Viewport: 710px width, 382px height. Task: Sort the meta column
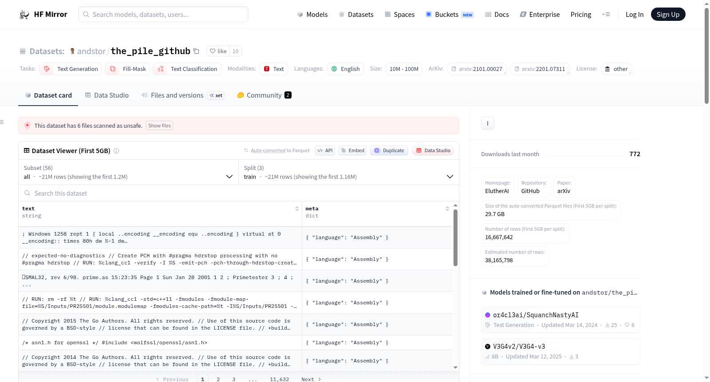447,209
